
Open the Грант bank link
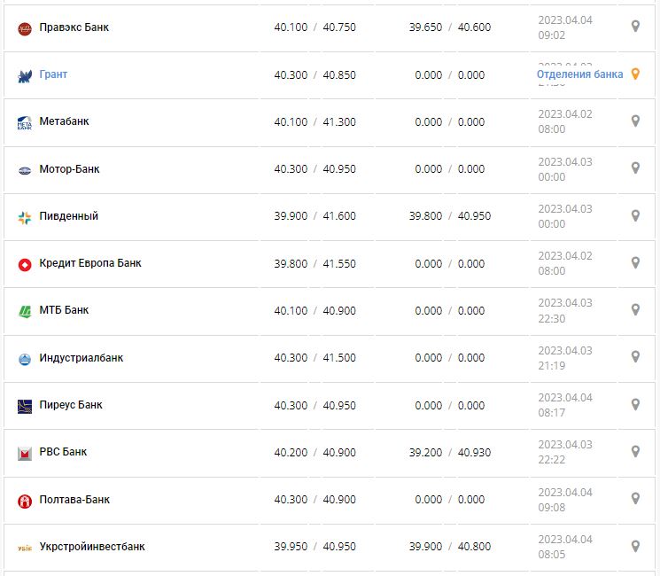coord(53,74)
